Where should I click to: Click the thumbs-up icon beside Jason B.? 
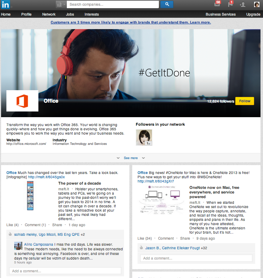point(141,248)
